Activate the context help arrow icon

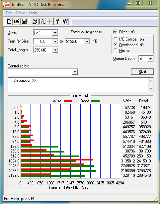(65, 21)
